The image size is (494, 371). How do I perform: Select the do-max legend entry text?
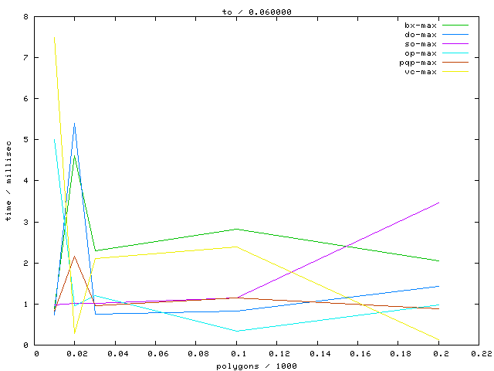click(x=421, y=34)
